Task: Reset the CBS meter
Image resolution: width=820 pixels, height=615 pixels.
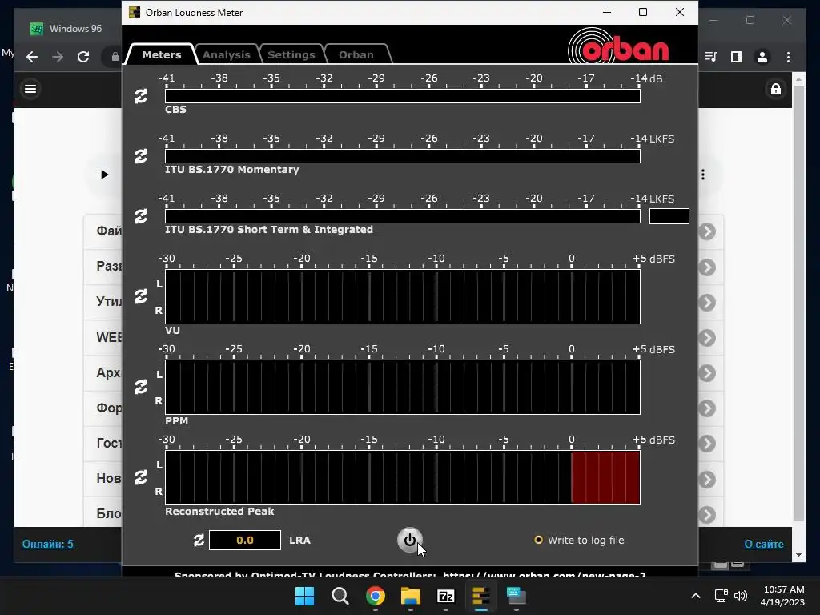Action: click(x=141, y=96)
